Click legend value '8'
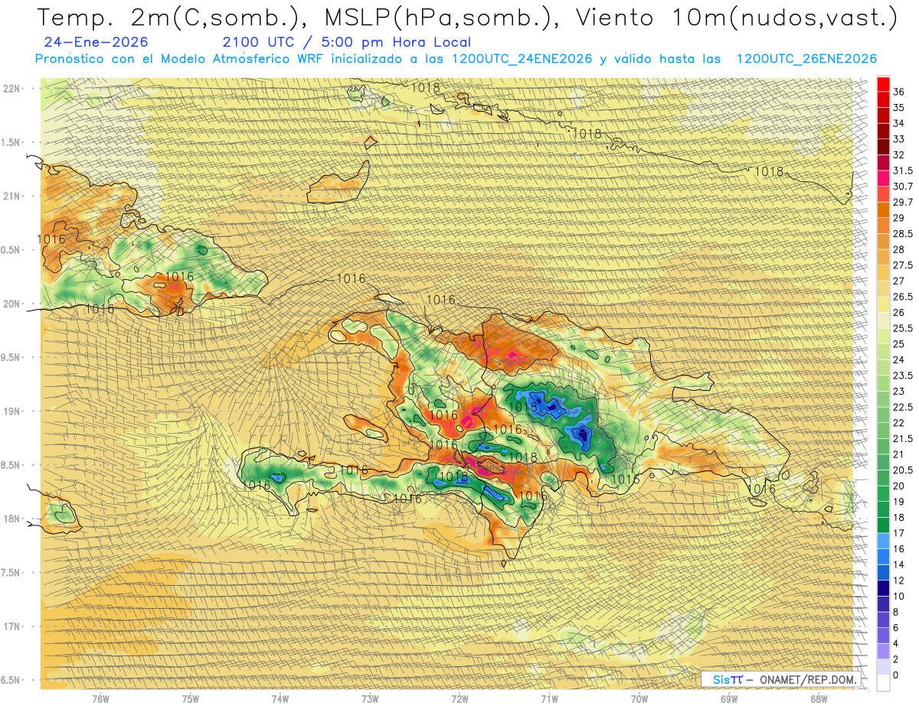This screenshot has height=709, width=919. [896, 613]
